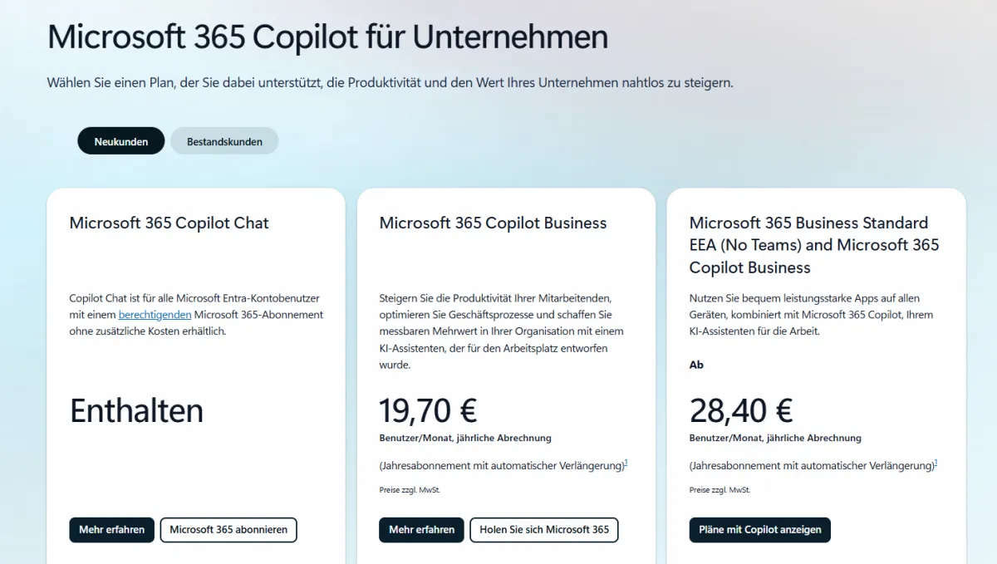Click Holen Sie sich Microsoft 365
The height and width of the screenshot is (564, 997).
(x=544, y=529)
